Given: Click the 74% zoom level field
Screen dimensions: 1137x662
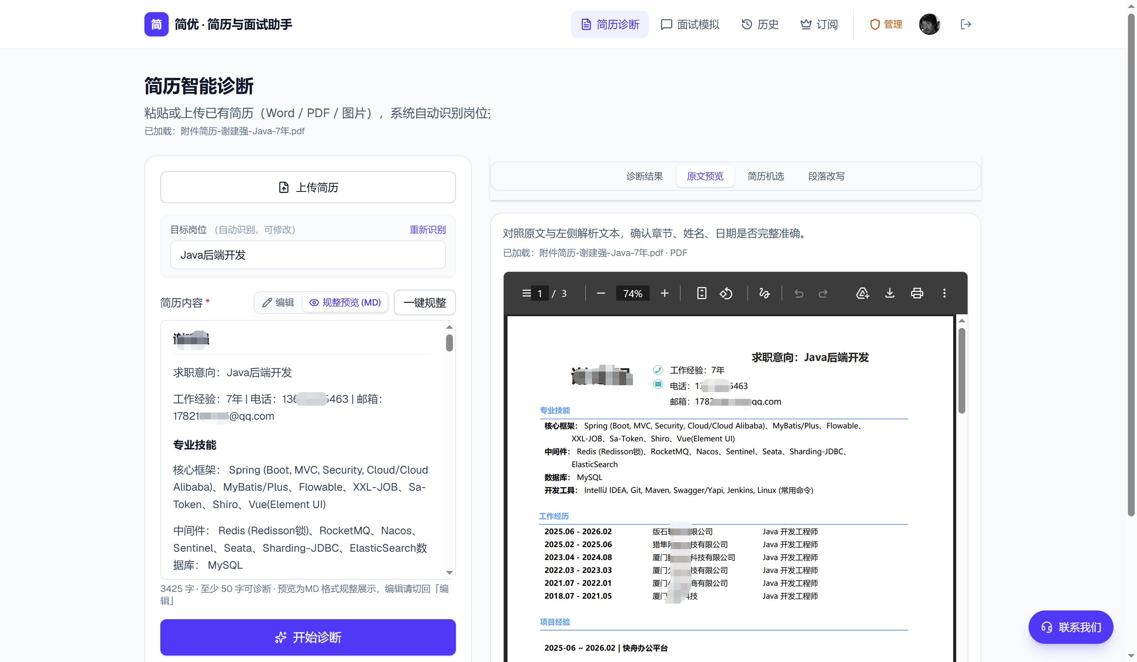Looking at the screenshot, I should click(x=633, y=293).
